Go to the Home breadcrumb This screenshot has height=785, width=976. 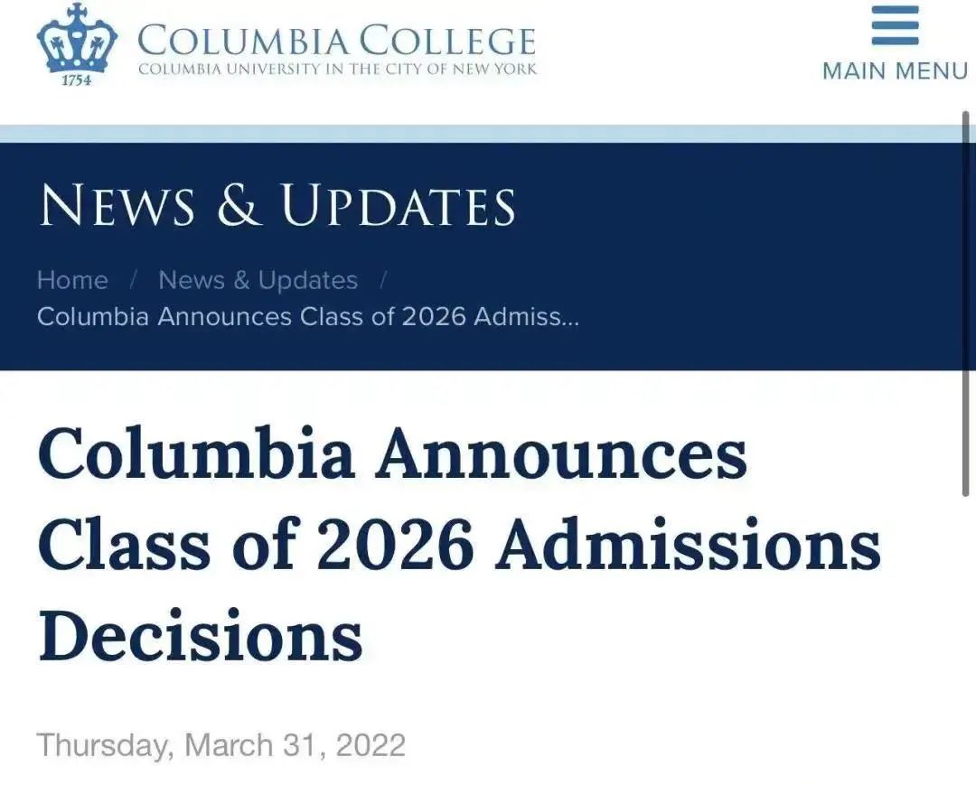click(x=72, y=281)
